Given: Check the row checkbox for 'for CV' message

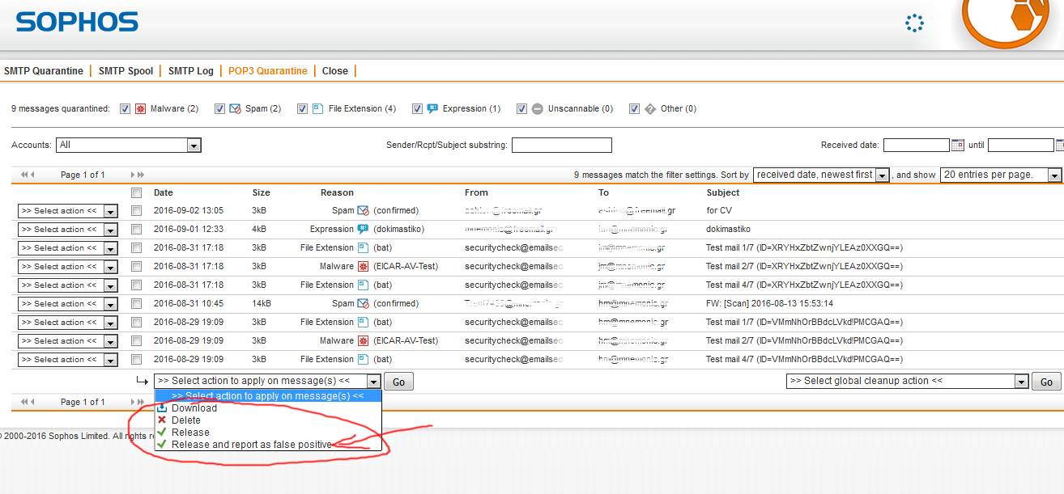Looking at the screenshot, I should [x=136, y=211].
